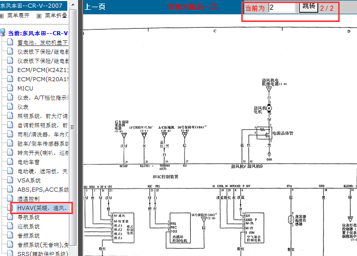
Task: Open ECM/PCM(K24Z1 tree entry
Action: (x=43, y=70)
